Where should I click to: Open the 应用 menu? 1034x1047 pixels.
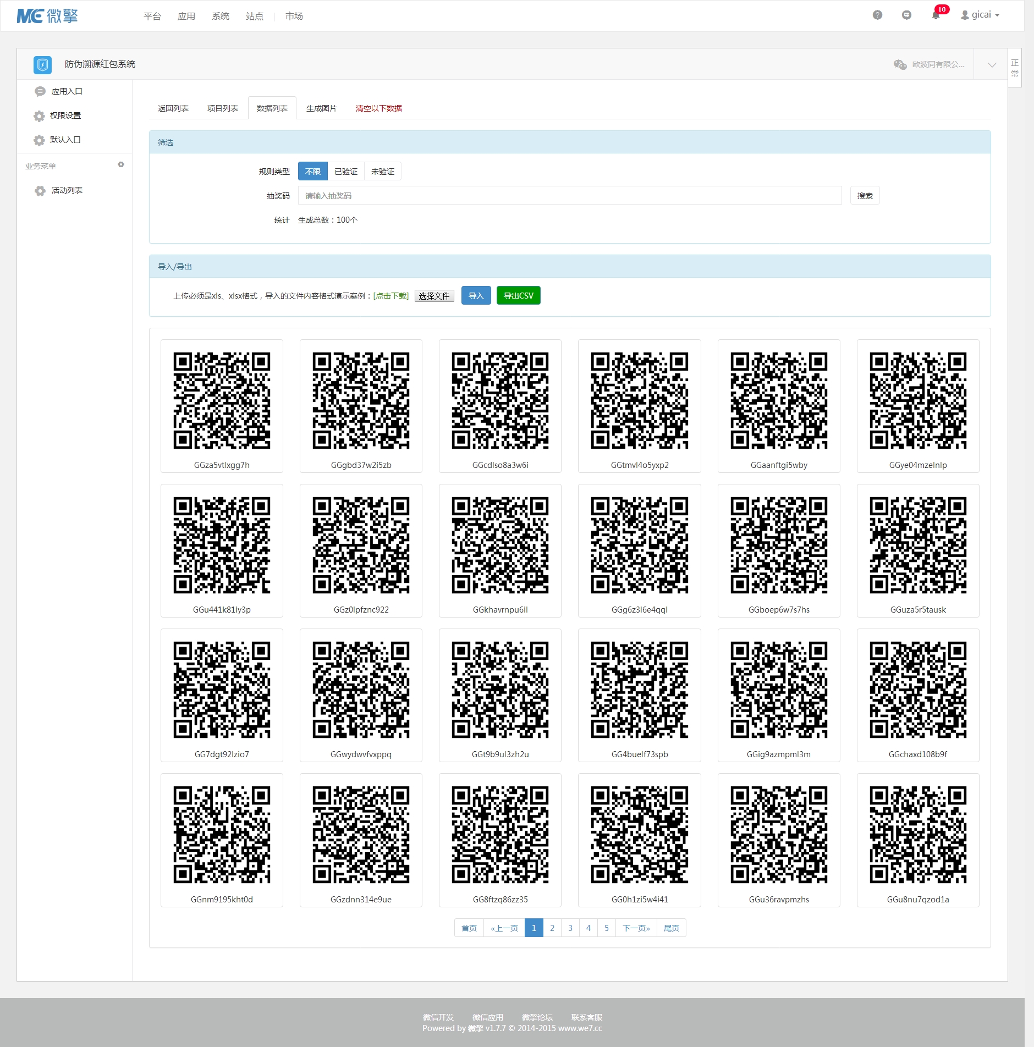tap(186, 16)
